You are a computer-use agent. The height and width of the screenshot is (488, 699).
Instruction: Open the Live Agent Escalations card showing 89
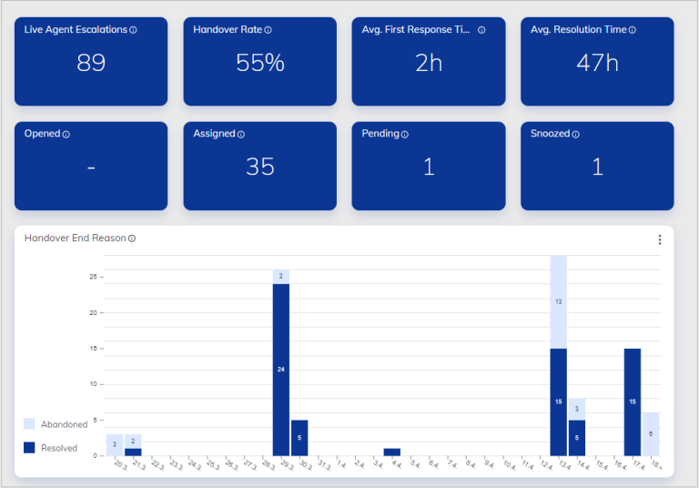(x=91, y=62)
